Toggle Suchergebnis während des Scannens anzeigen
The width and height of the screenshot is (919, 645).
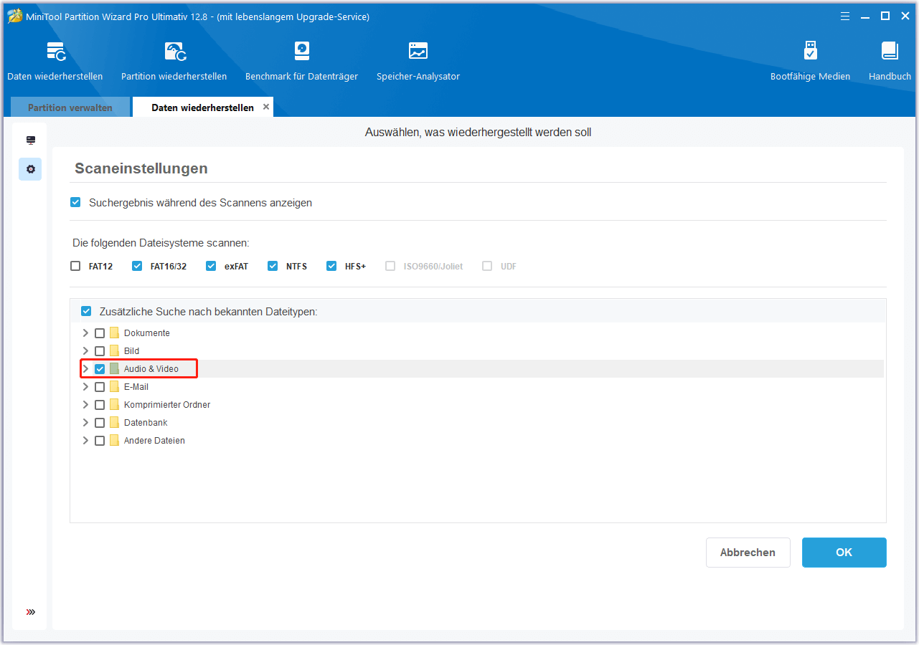75,203
